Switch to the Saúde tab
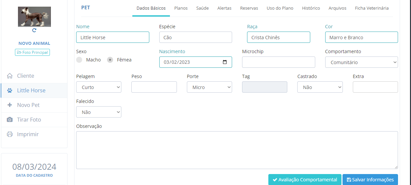 pyautogui.click(x=202, y=8)
